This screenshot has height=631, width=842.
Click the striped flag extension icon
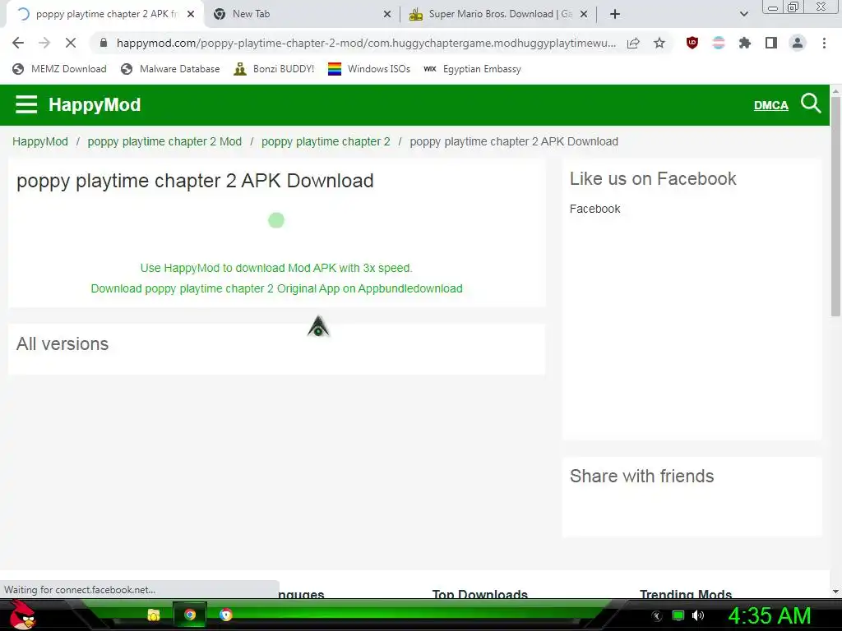point(719,43)
